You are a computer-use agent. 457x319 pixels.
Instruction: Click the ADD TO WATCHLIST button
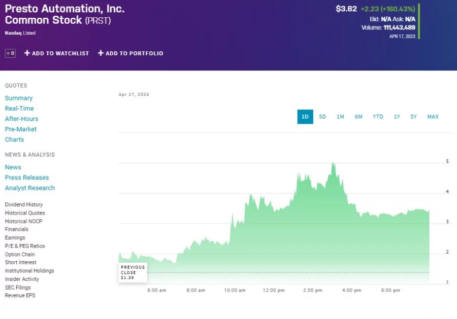click(x=56, y=53)
